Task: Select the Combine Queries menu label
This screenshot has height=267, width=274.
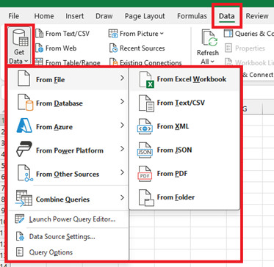Action: 62,200
